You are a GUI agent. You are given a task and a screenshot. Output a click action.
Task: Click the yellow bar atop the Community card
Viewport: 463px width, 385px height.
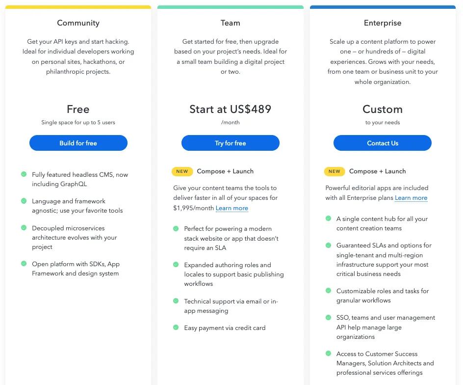78,7
